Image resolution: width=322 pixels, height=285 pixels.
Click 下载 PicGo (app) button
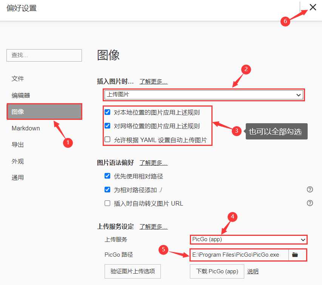(x=217, y=271)
